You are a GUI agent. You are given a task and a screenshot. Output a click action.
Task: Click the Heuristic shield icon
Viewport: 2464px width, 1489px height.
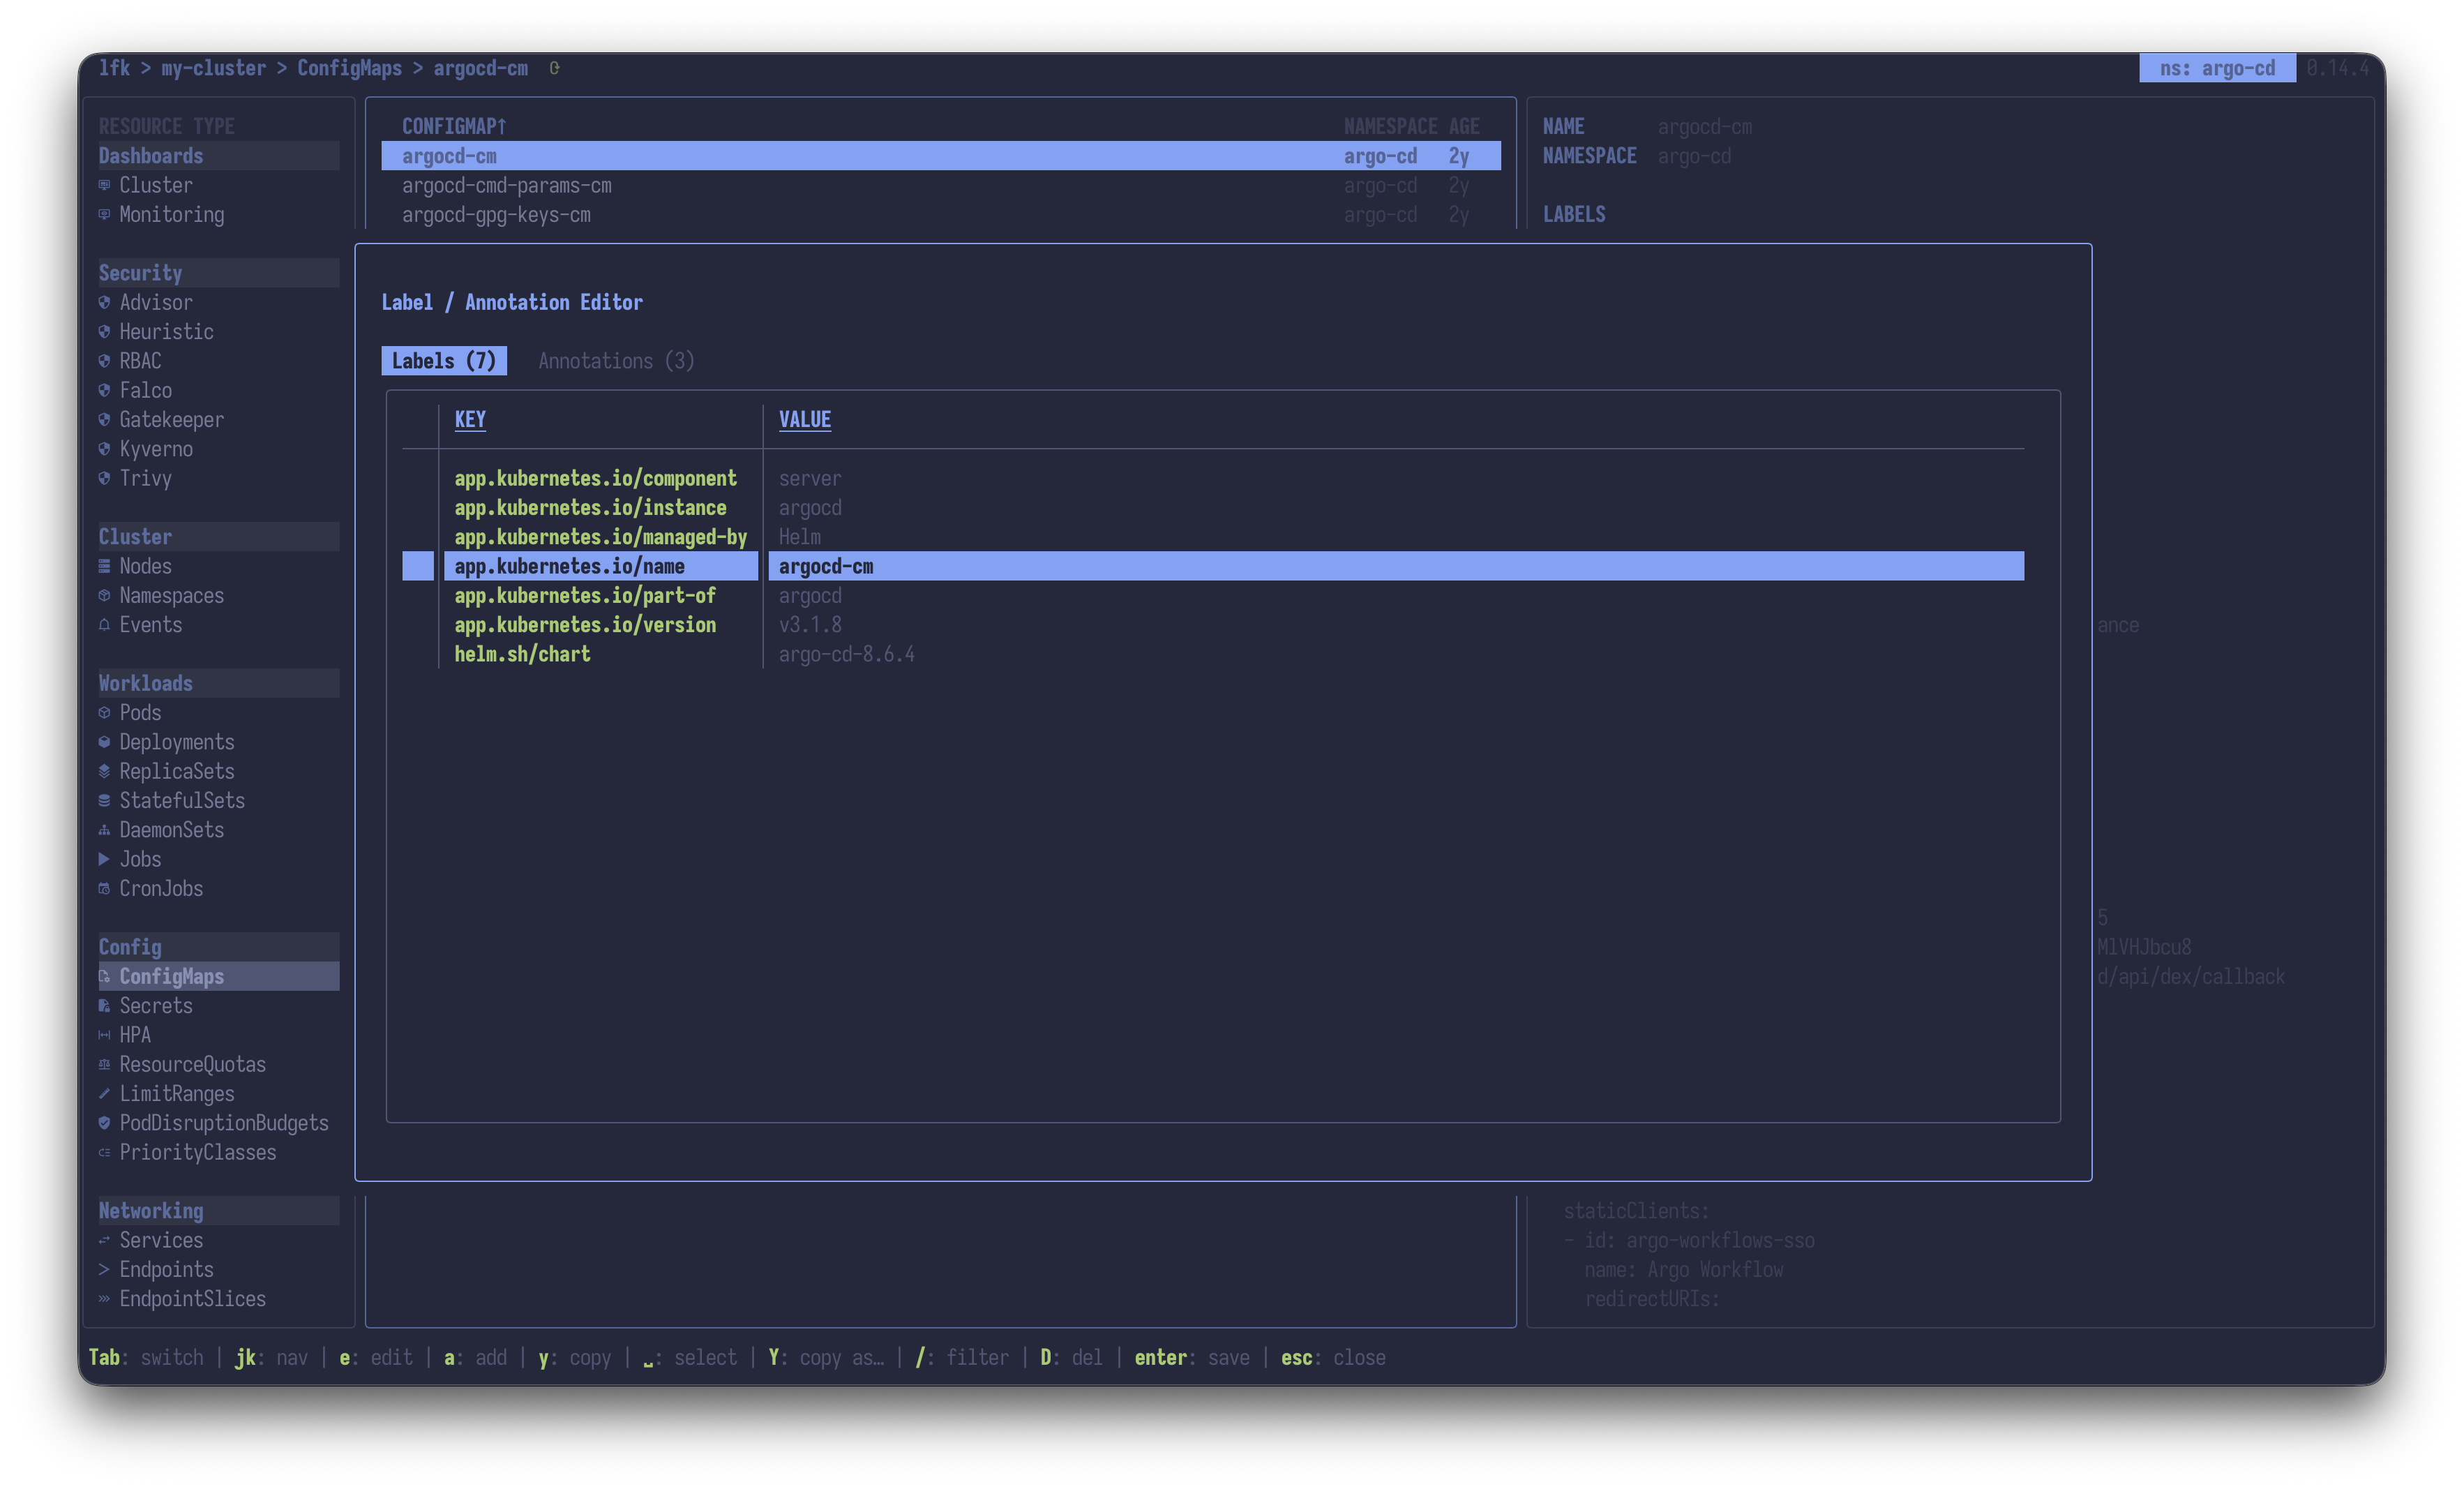[104, 331]
